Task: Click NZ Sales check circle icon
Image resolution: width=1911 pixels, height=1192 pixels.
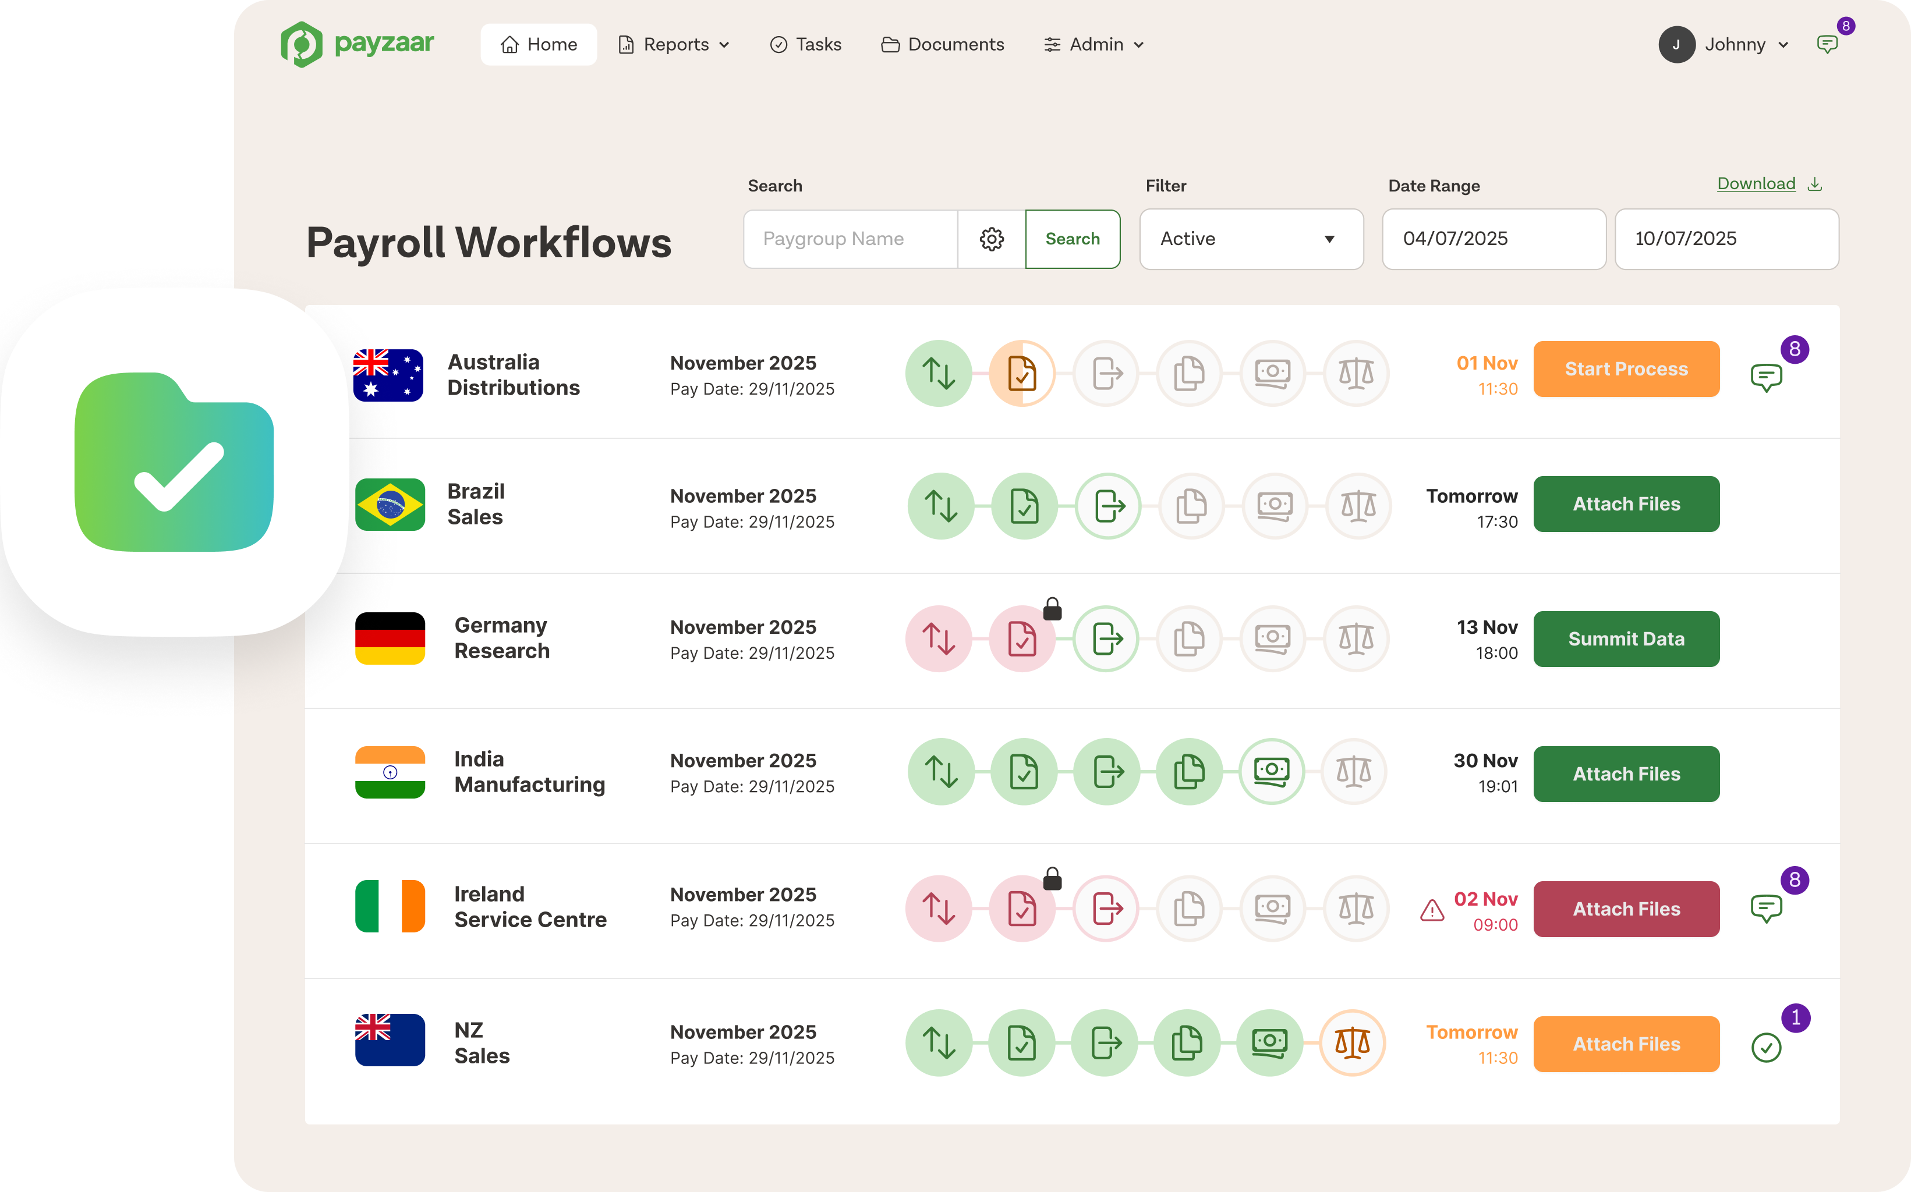Action: (1766, 1048)
